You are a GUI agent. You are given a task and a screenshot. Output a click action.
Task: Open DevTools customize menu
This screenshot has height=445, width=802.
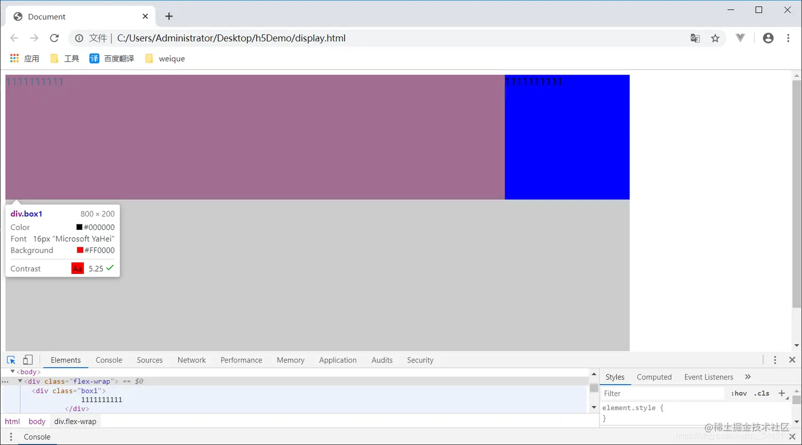775,360
